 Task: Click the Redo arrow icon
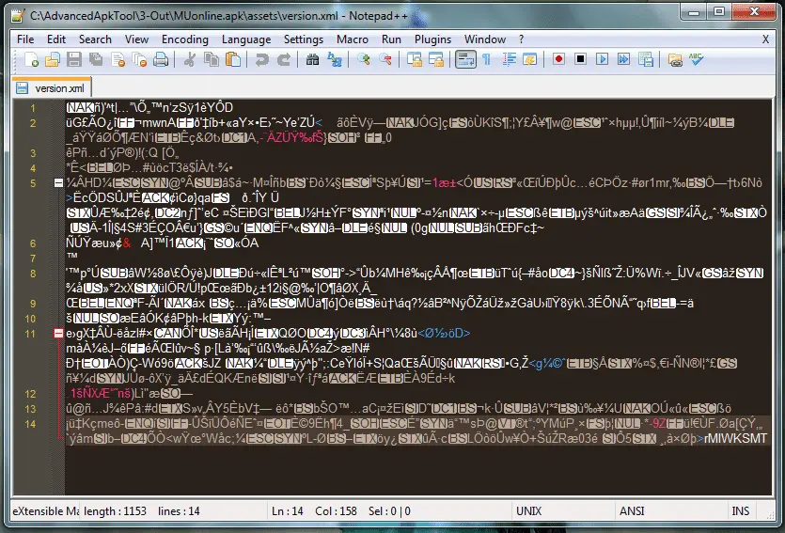tap(283, 60)
